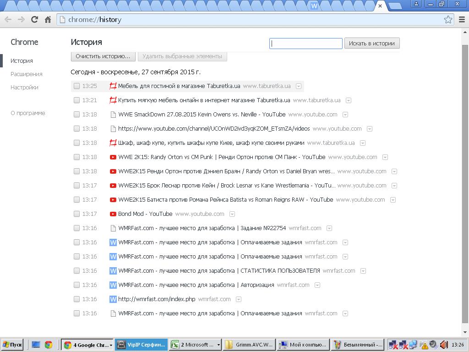This screenshot has height=352, width=469.
Task: Click Очистить историю button
Action: pyautogui.click(x=103, y=56)
